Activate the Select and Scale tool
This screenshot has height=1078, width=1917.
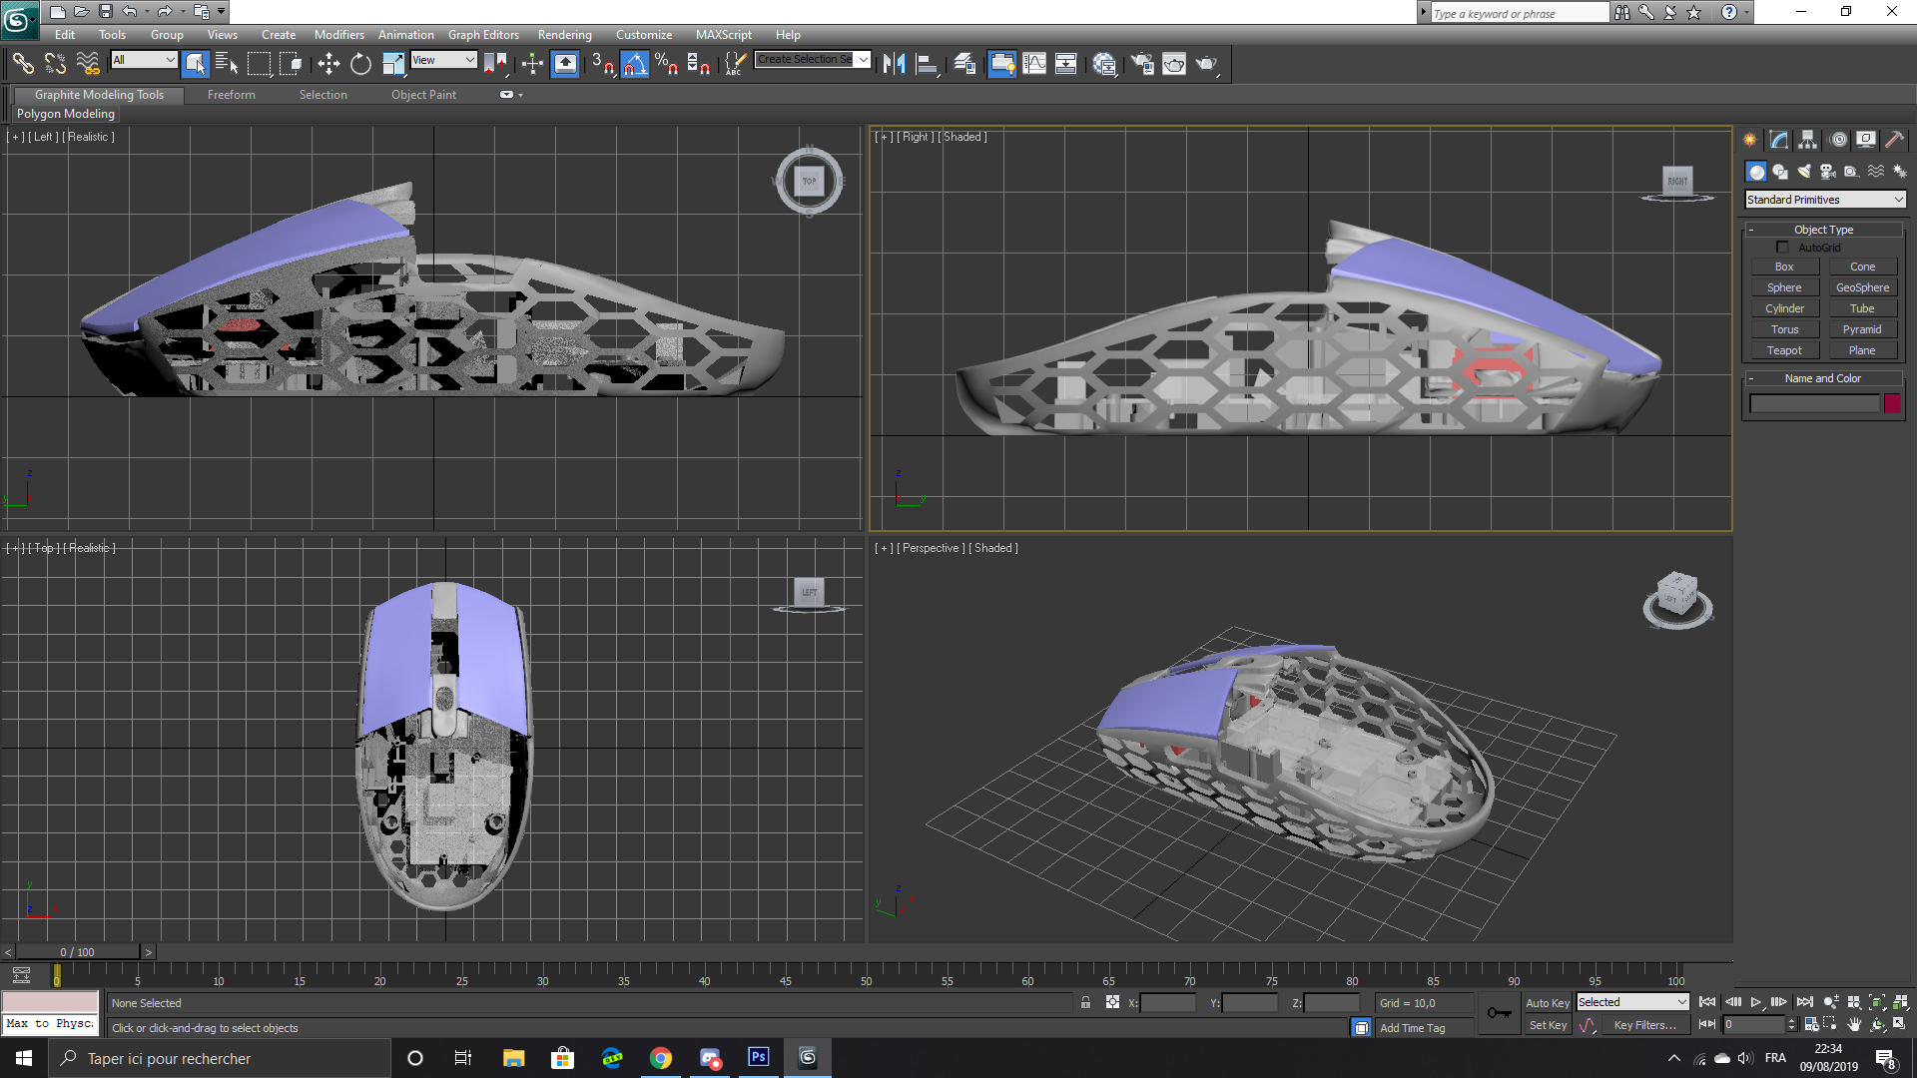point(393,64)
